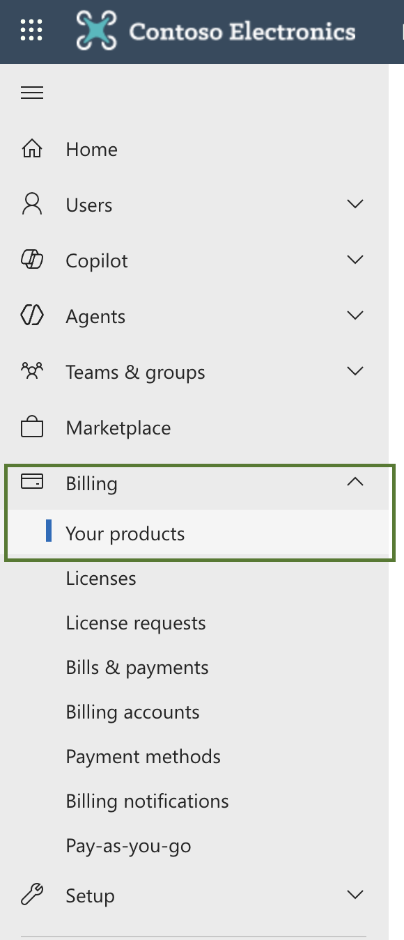Open Billing notifications page

[x=147, y=801]
